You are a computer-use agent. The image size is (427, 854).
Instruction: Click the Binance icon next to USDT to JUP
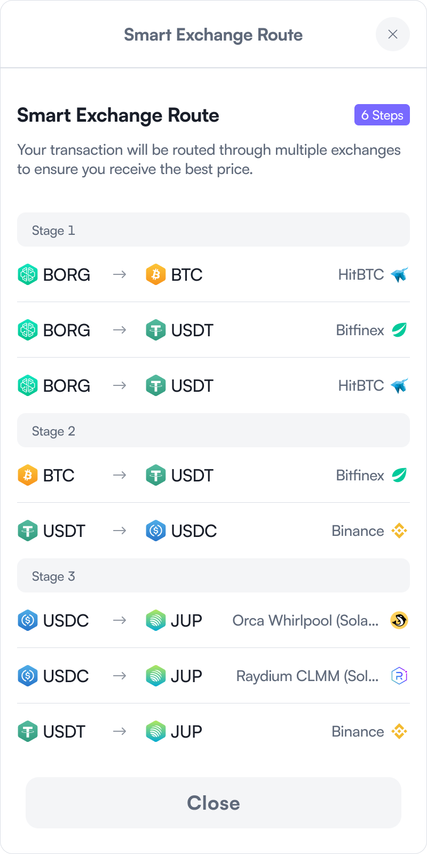click(x=399, y=731)
